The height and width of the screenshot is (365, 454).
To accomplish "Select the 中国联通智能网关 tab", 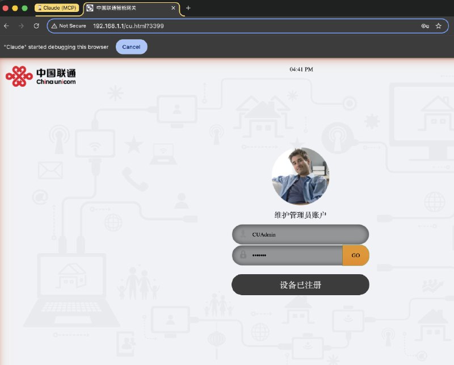I will [x=131, y=8].
